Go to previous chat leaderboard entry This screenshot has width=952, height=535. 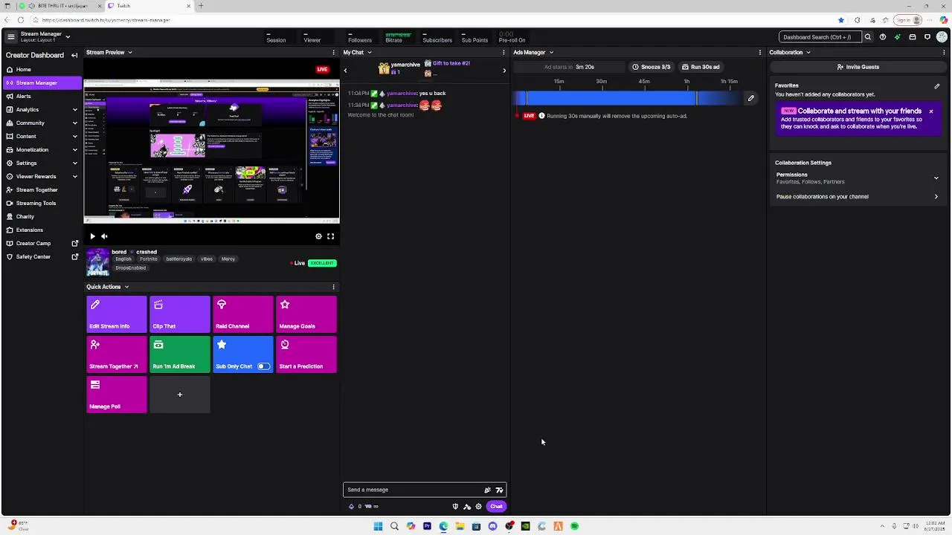345,71
